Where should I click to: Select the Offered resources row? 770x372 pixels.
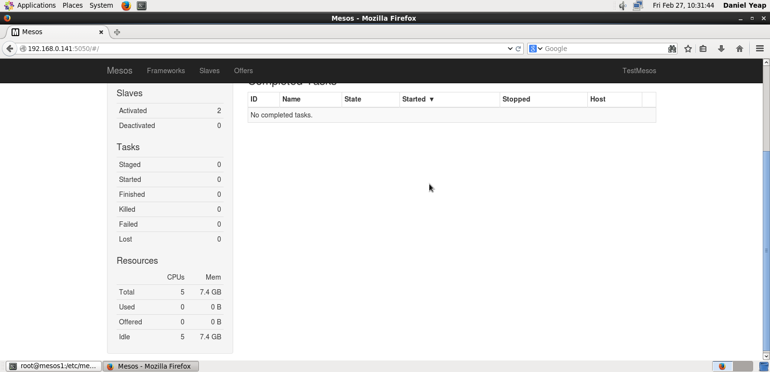tap(170, 322)
